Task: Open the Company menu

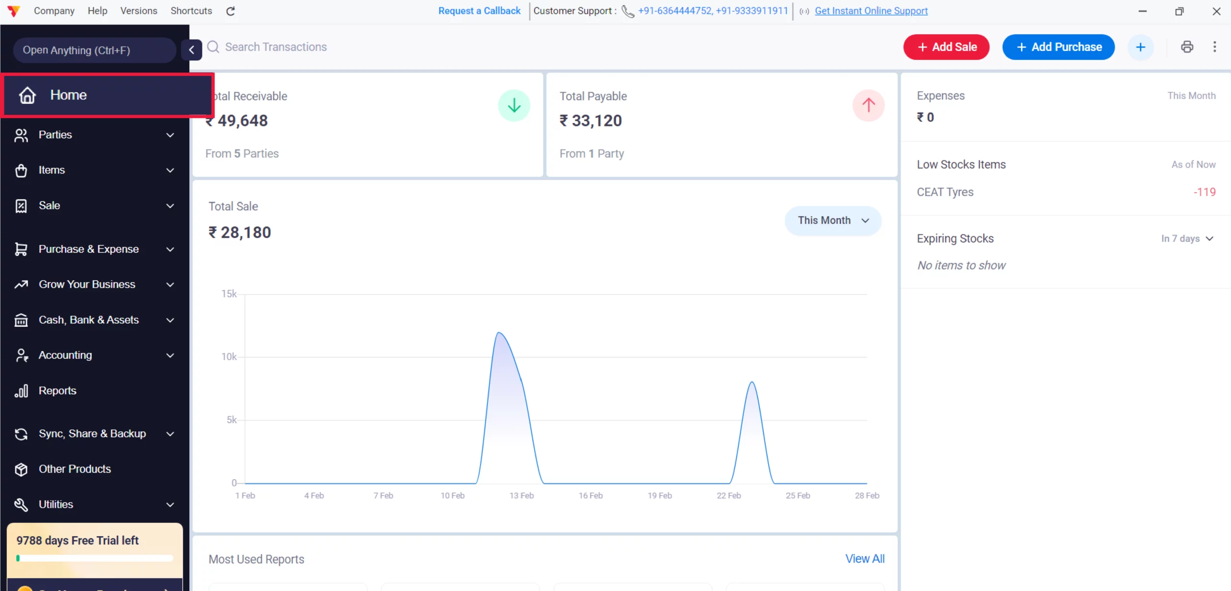Action: (54, 11)
